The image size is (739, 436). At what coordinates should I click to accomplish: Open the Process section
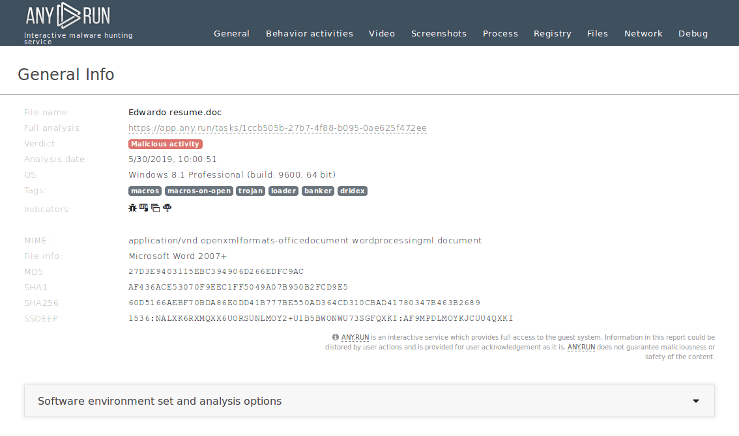pyautogui.click(x=500, y=34)
